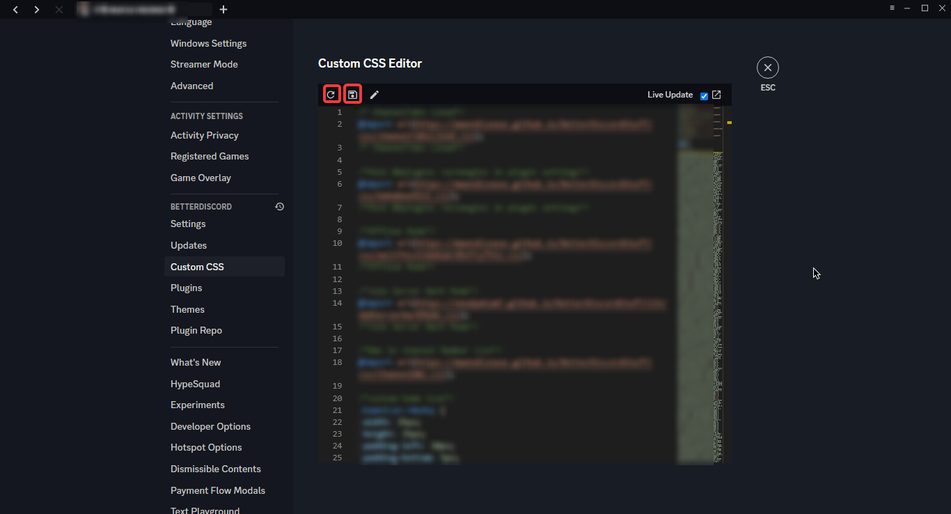This screenshot has width=951, height=514.
Task: Select Updates under BetterDiscord
Action: 188,245
